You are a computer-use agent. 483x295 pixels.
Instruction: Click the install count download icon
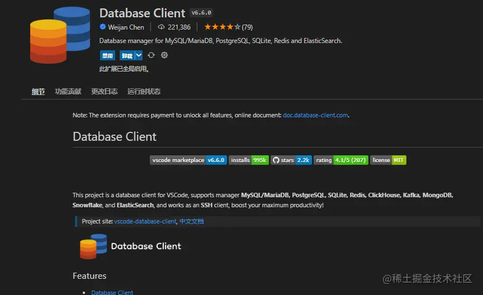coord(161,27)
